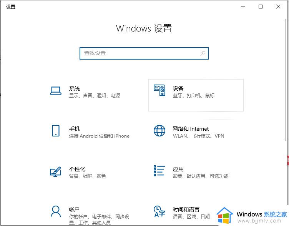The height and width of the screenshot is (226, 289).
Task: Open the 应用 list icon
Action: coord(159,171)
